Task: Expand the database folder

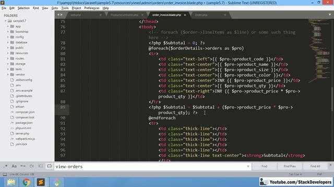Action: 8,43
